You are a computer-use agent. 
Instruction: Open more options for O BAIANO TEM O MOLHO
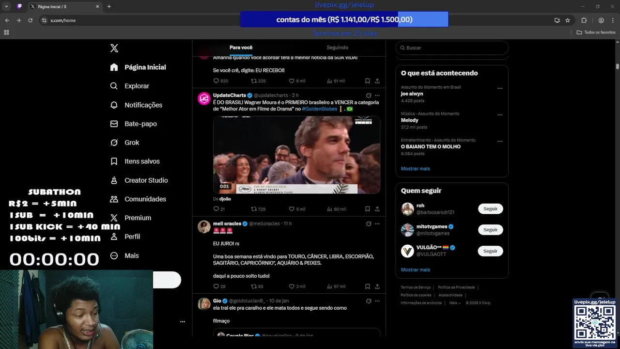pos(500,142)
